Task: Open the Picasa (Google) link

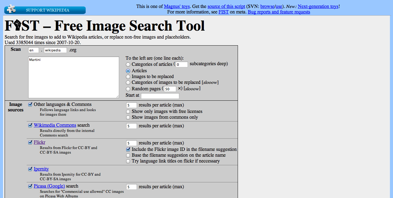Action: (49, 186)
